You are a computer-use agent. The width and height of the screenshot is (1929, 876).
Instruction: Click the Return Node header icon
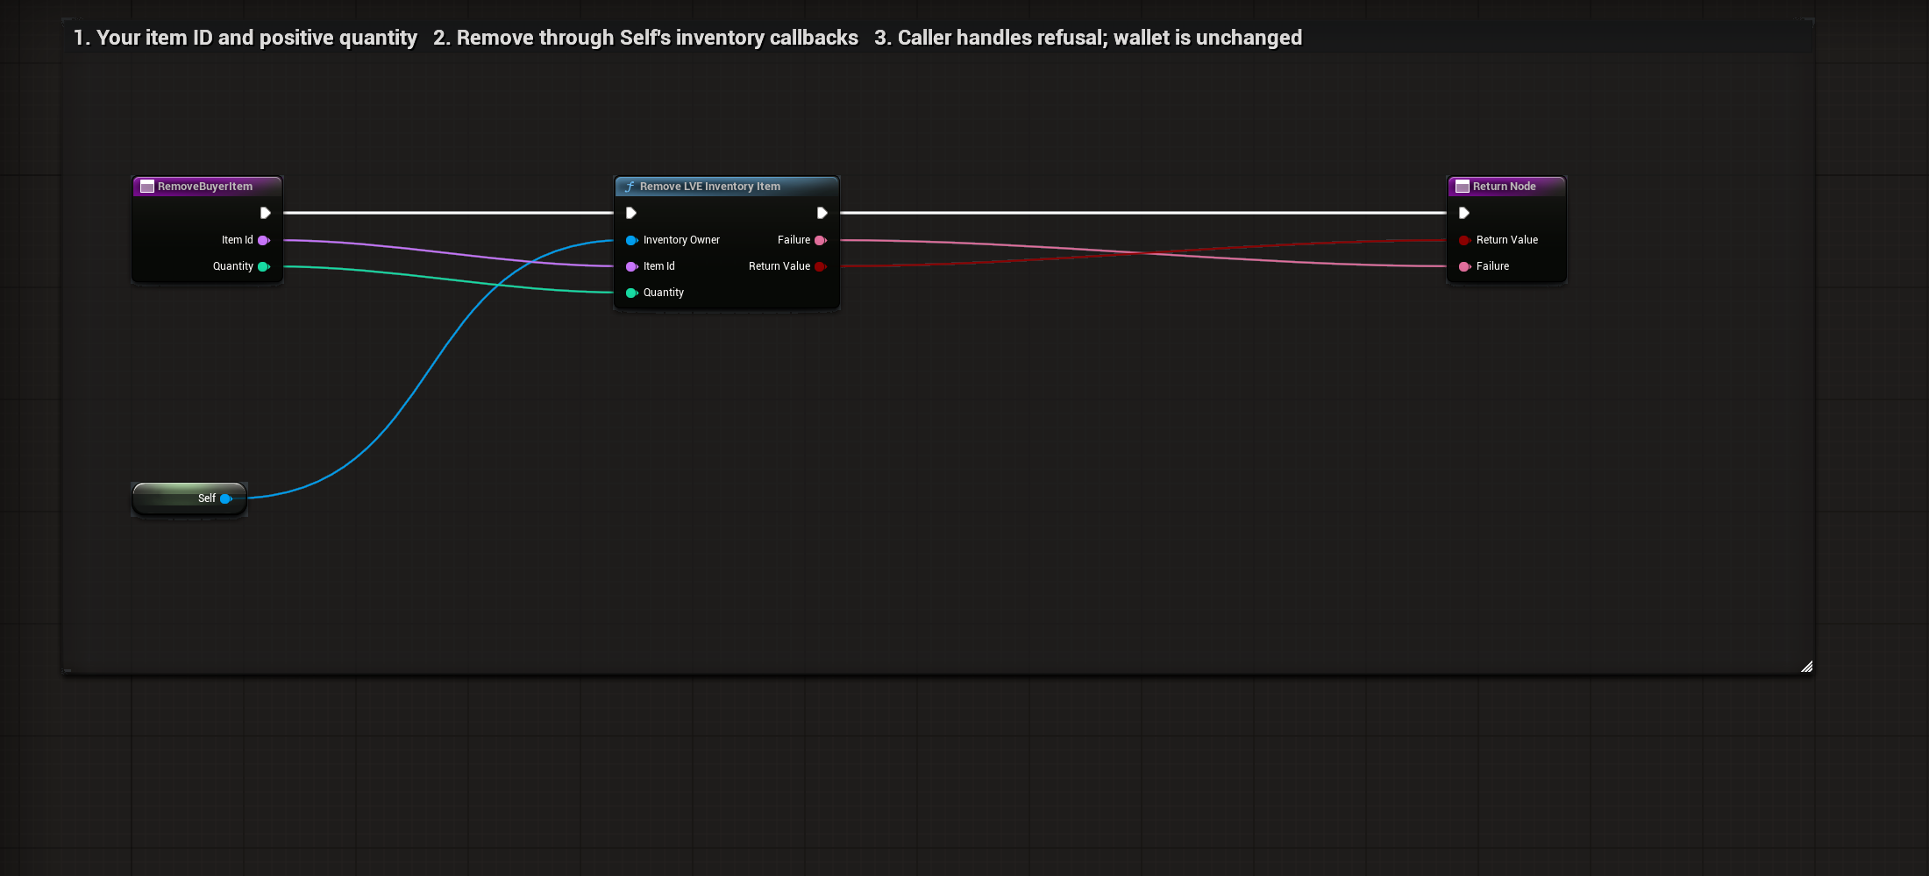pyautogui.click(x=1463, y=187)
